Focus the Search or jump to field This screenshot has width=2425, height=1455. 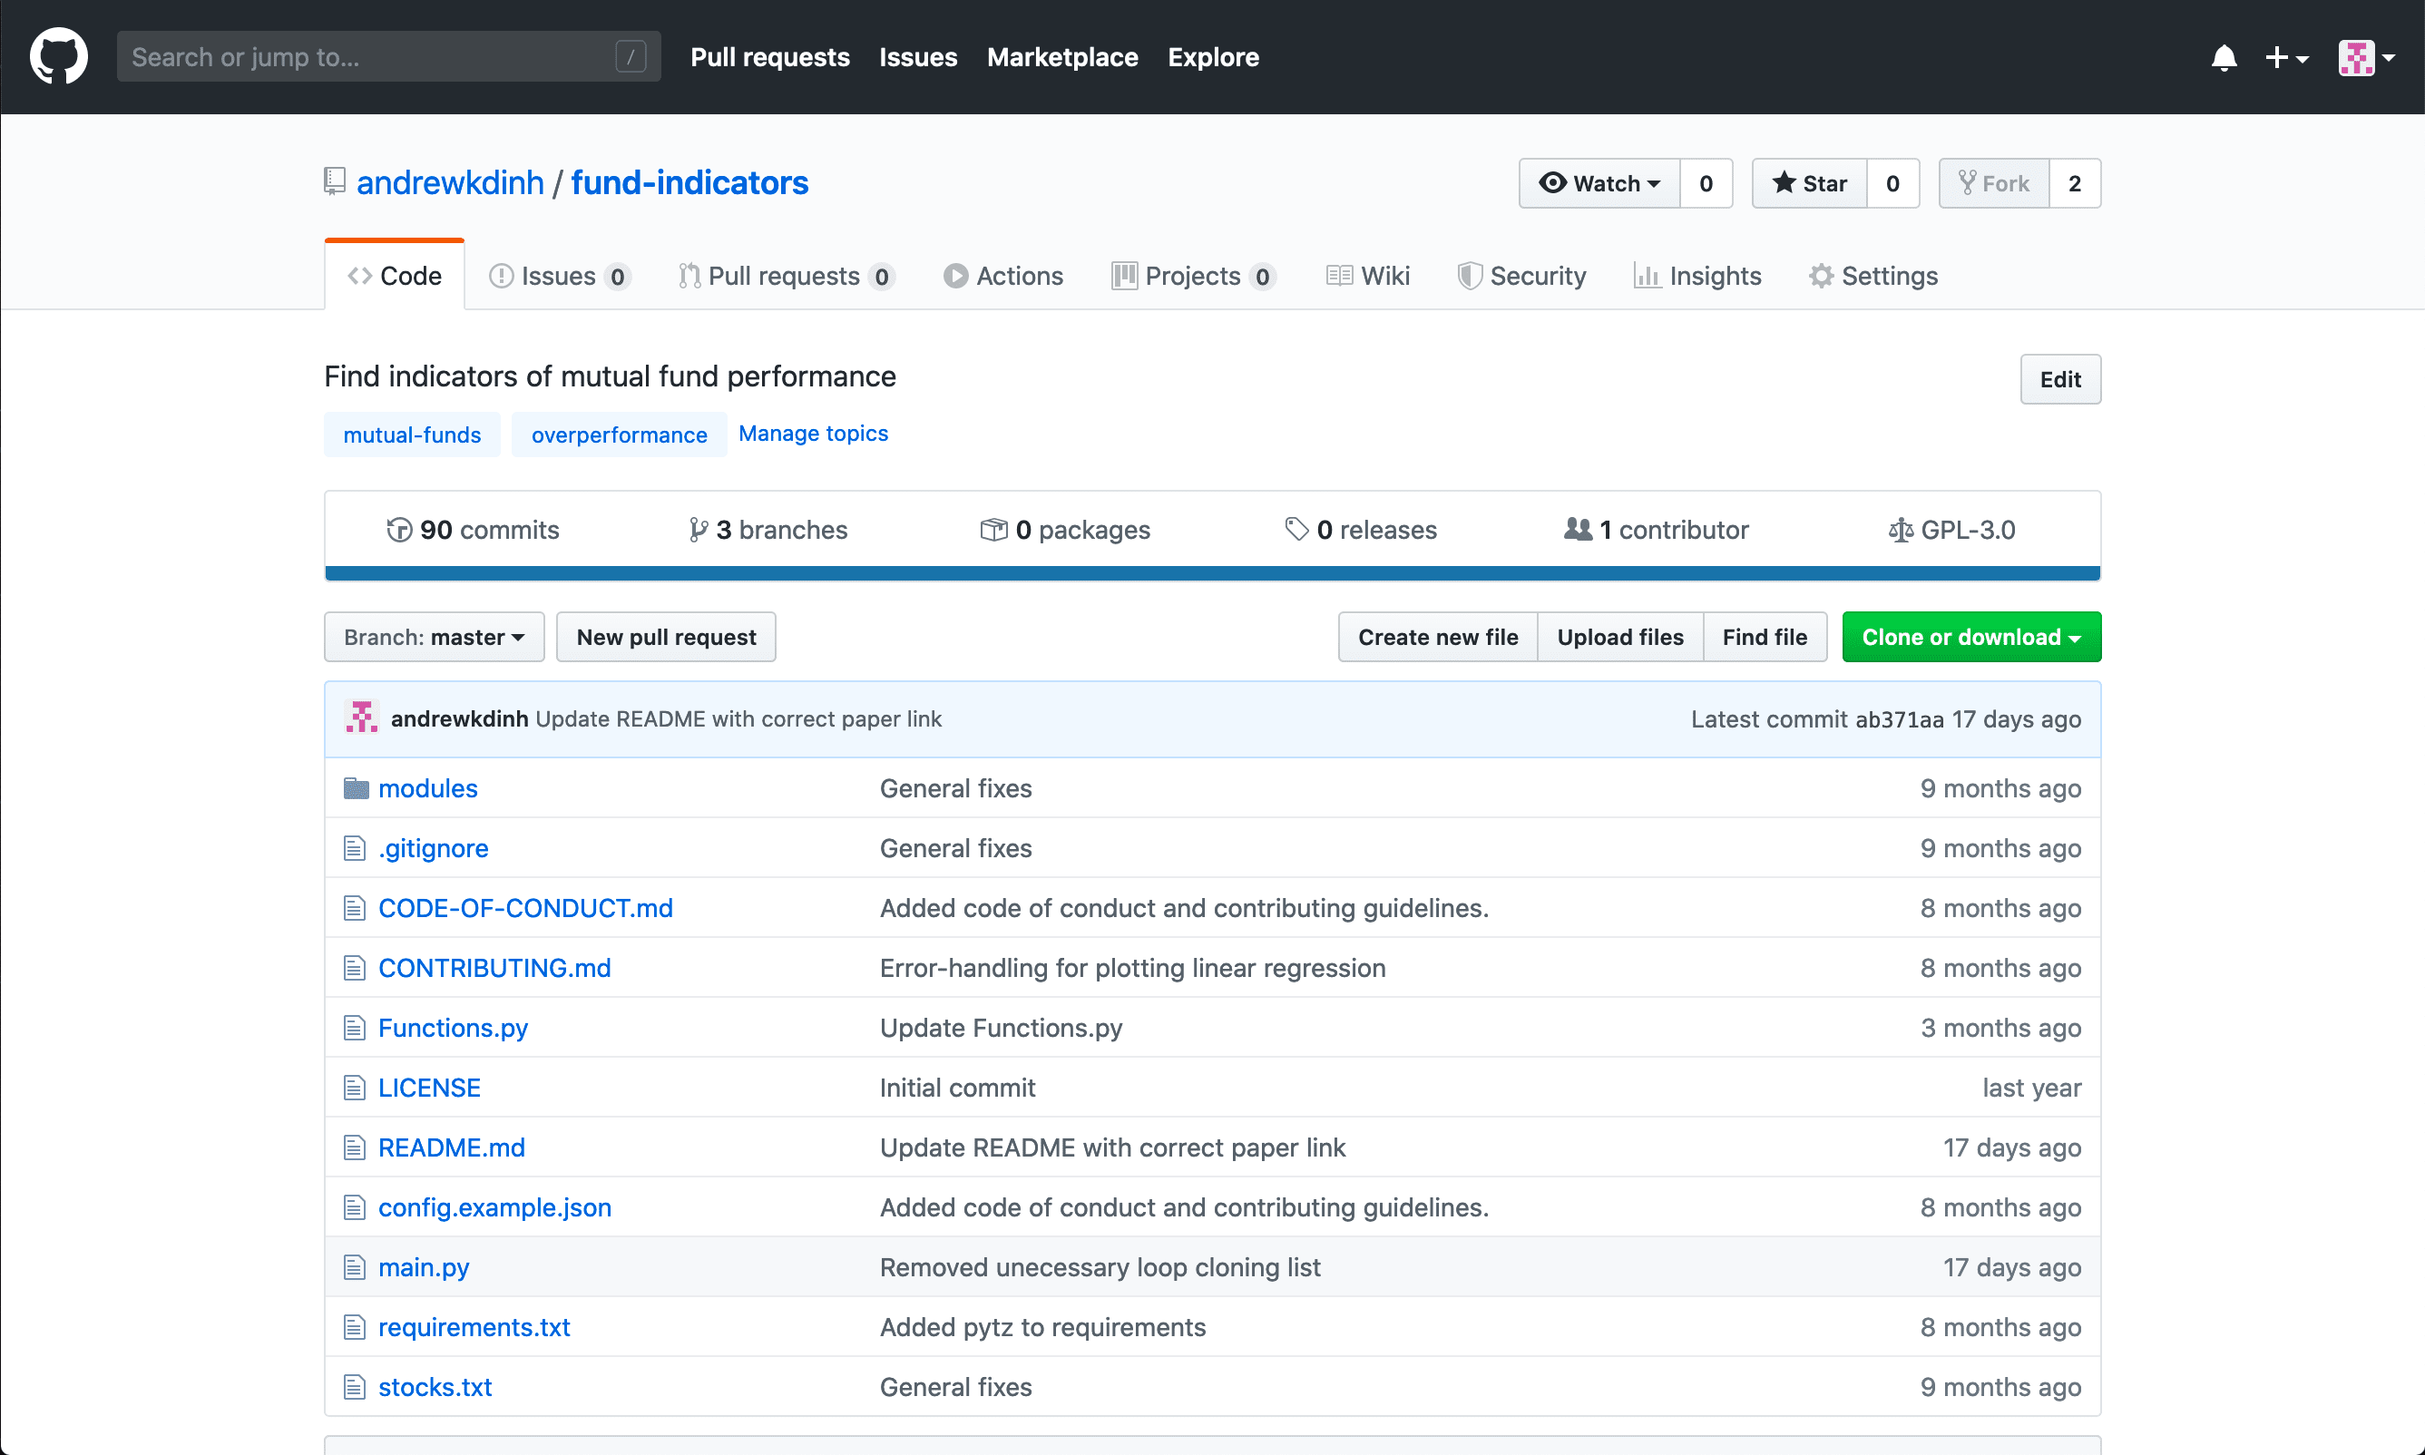[x=373, y=57]
